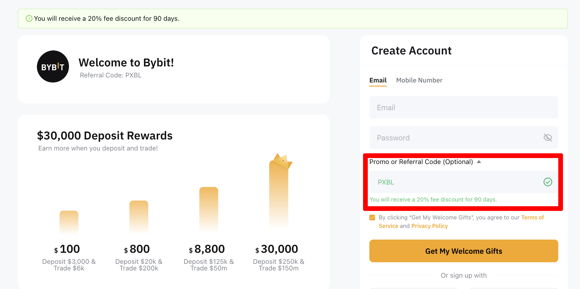Toggle password visibility eye icon

pyautogui.click(x=548, y=138)
